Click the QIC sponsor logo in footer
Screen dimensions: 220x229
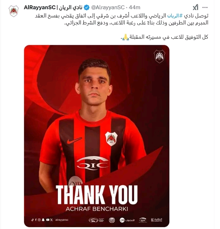coord(143,220)
